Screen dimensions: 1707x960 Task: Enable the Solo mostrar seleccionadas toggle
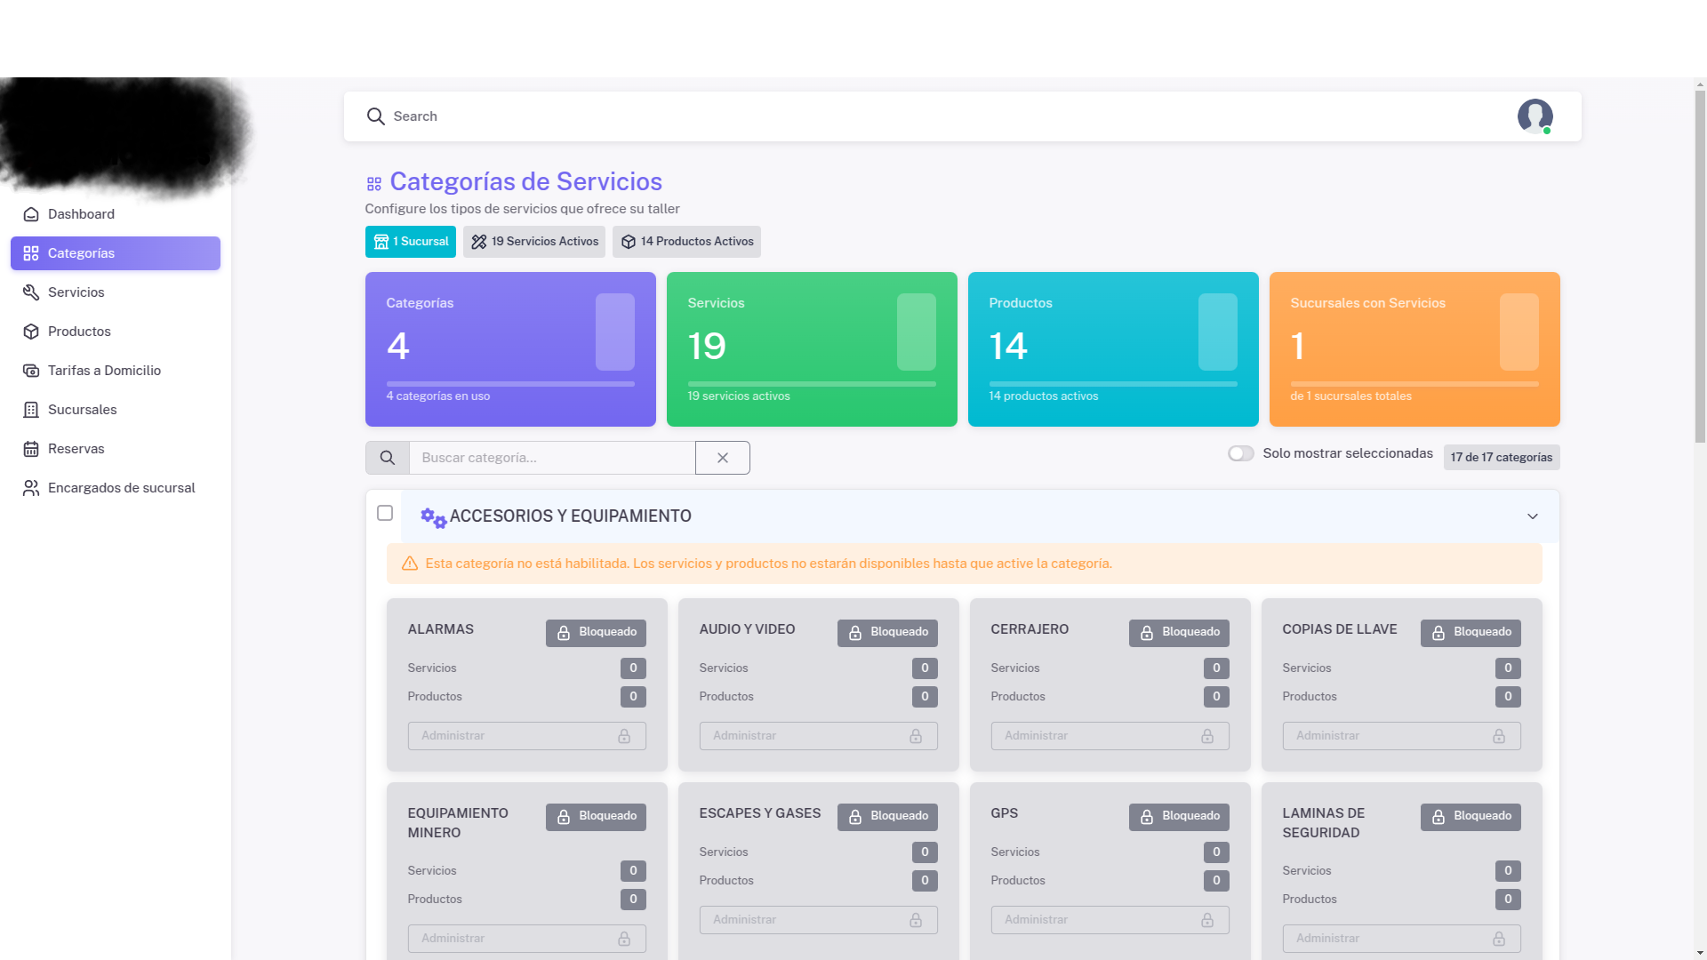click(x=1241, y=453)
